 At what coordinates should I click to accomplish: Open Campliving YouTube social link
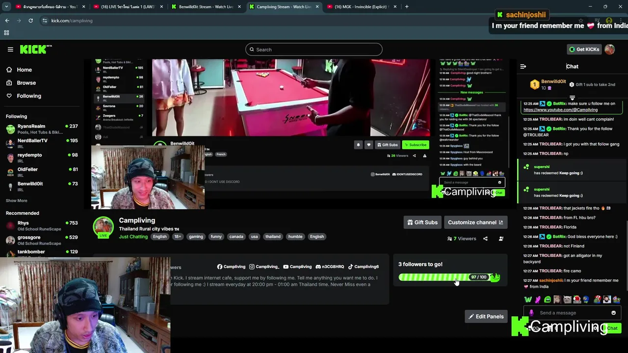297,267
